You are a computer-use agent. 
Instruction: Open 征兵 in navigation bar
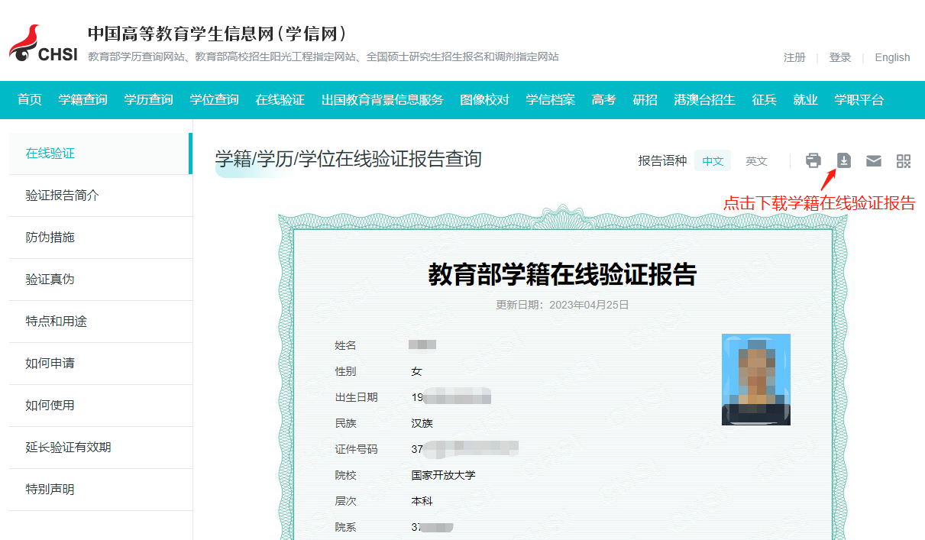(765, 100)
